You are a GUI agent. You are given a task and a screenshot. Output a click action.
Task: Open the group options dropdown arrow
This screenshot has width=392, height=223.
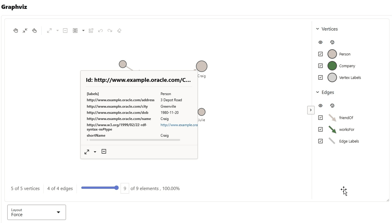click(x=83, y=31)
